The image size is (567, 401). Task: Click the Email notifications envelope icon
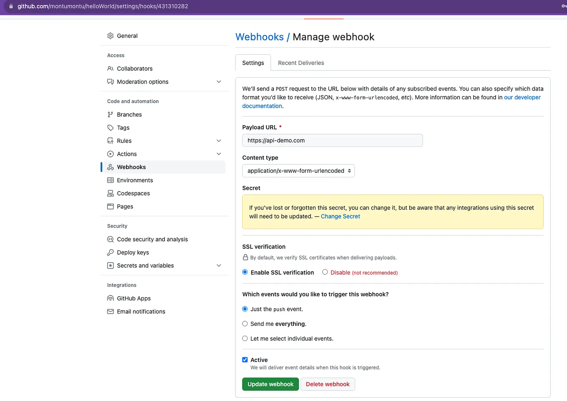tap(110, 311)
